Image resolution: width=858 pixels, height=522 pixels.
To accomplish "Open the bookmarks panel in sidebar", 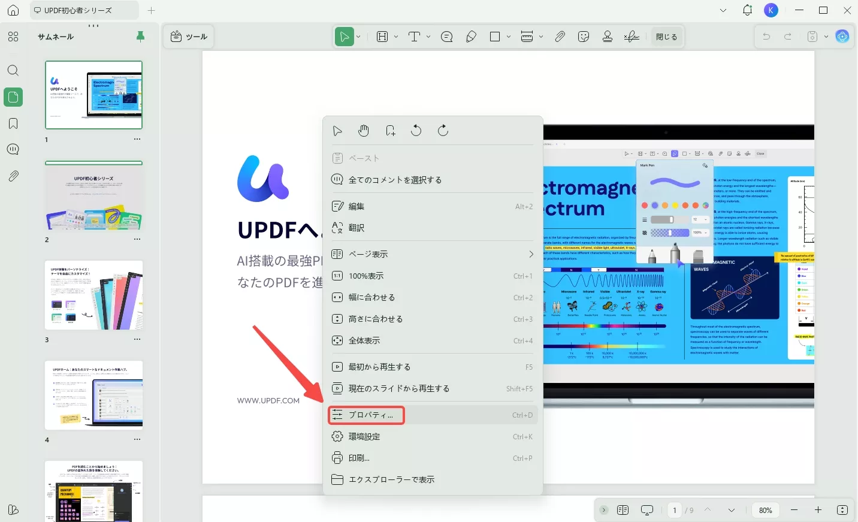I will click(13, 123).
